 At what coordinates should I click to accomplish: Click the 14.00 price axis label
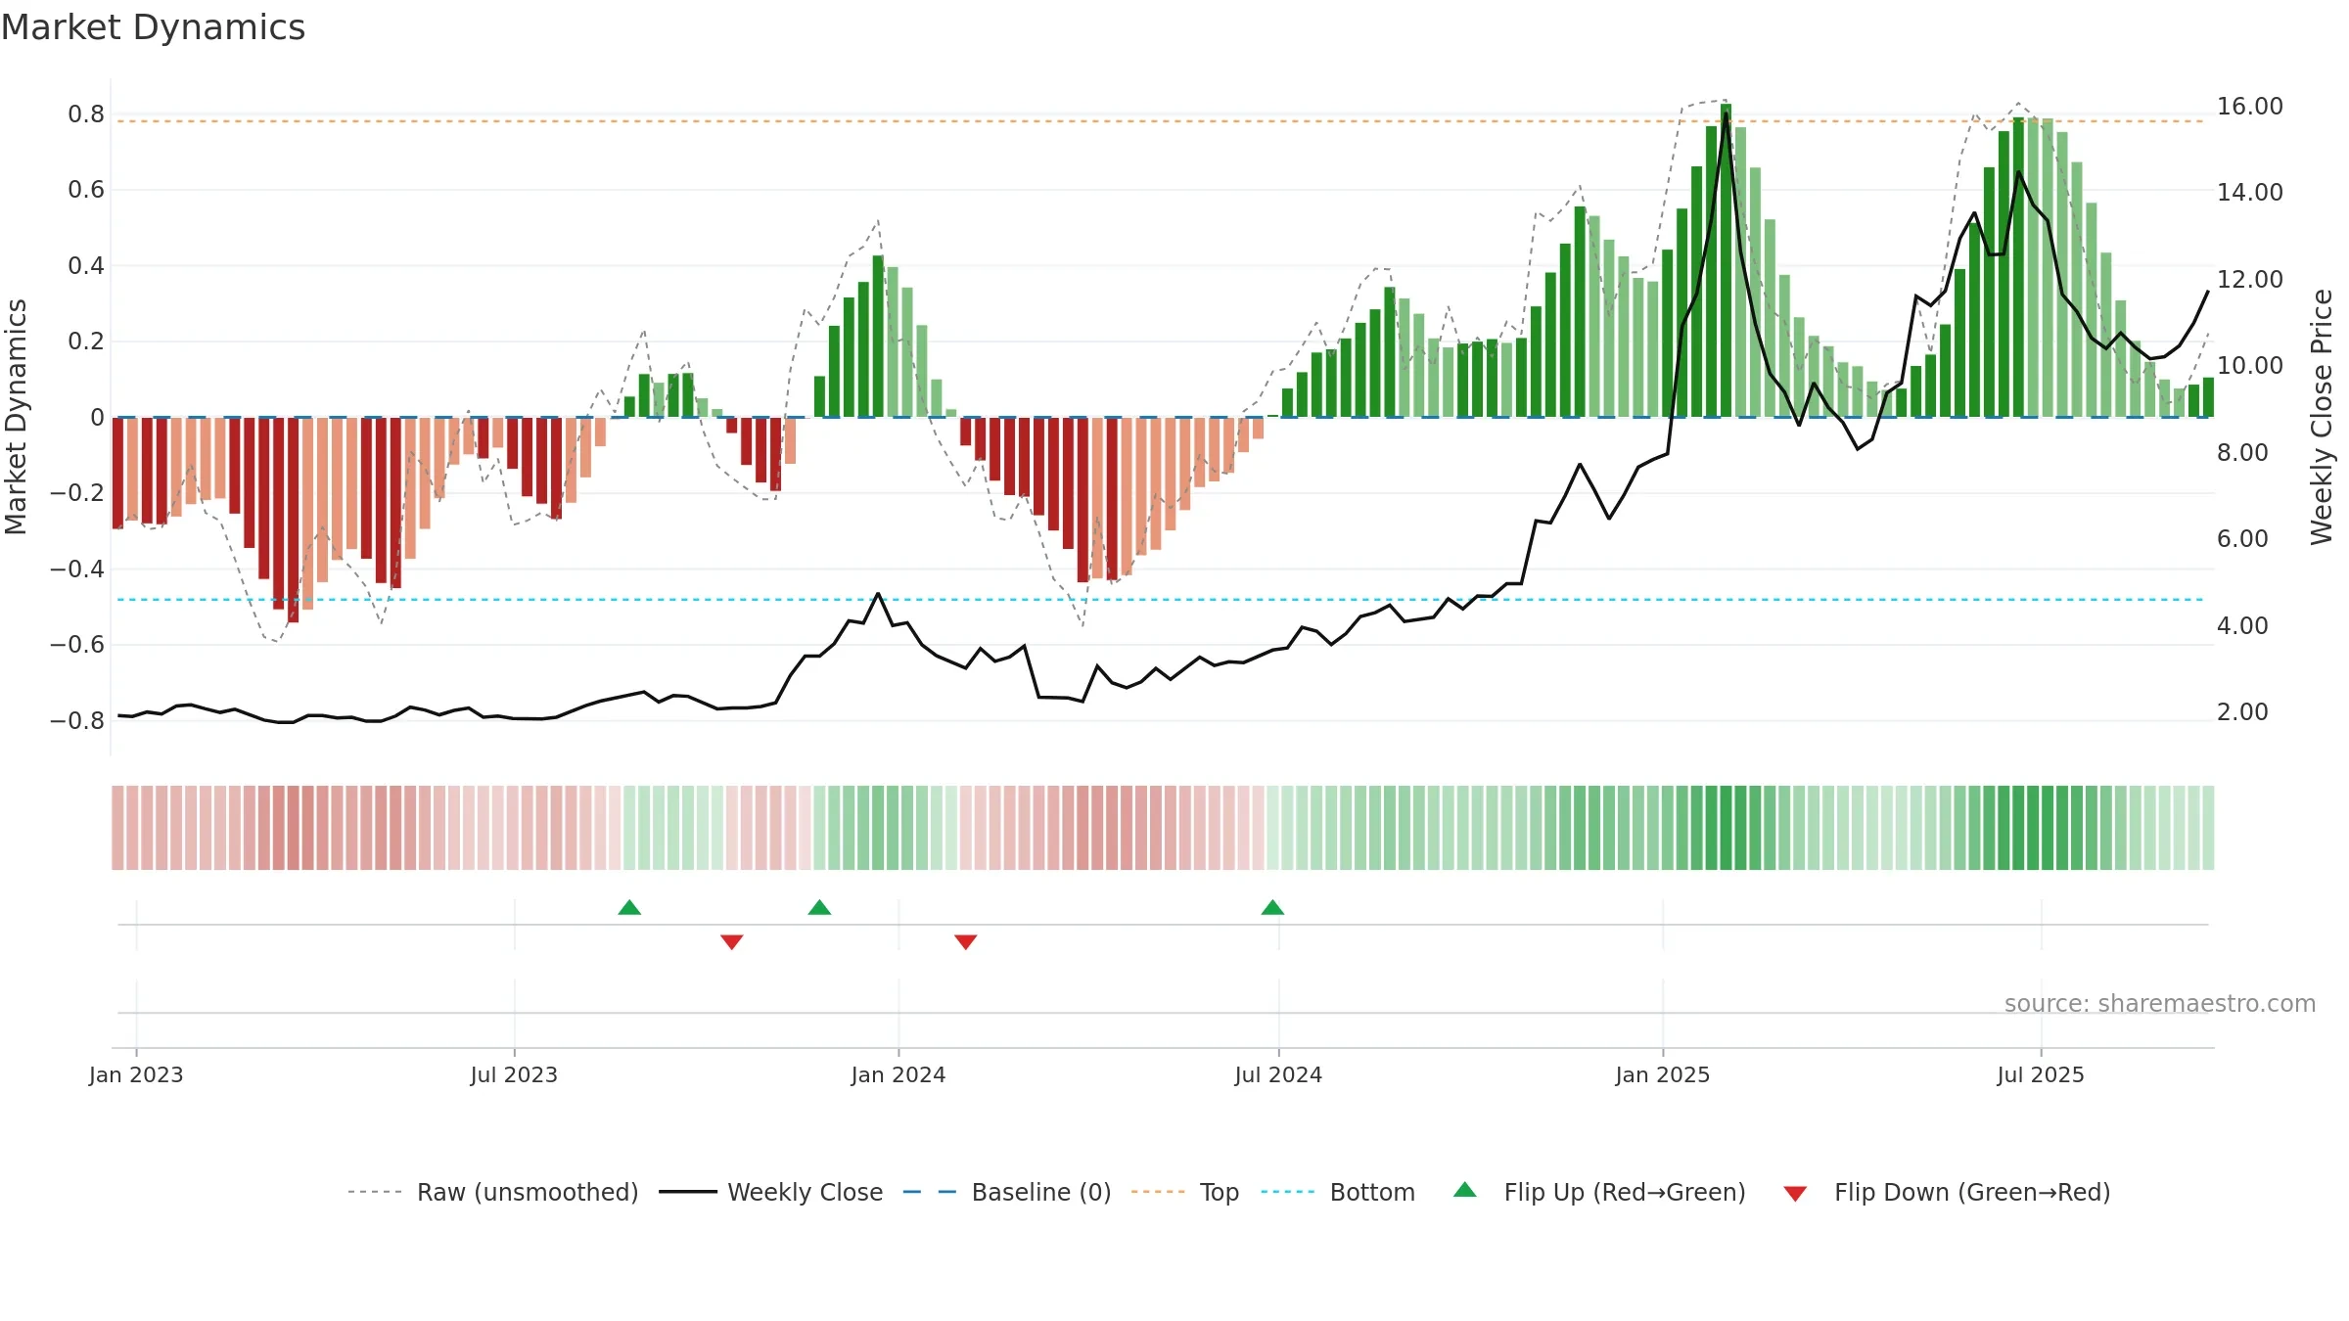2250,193
